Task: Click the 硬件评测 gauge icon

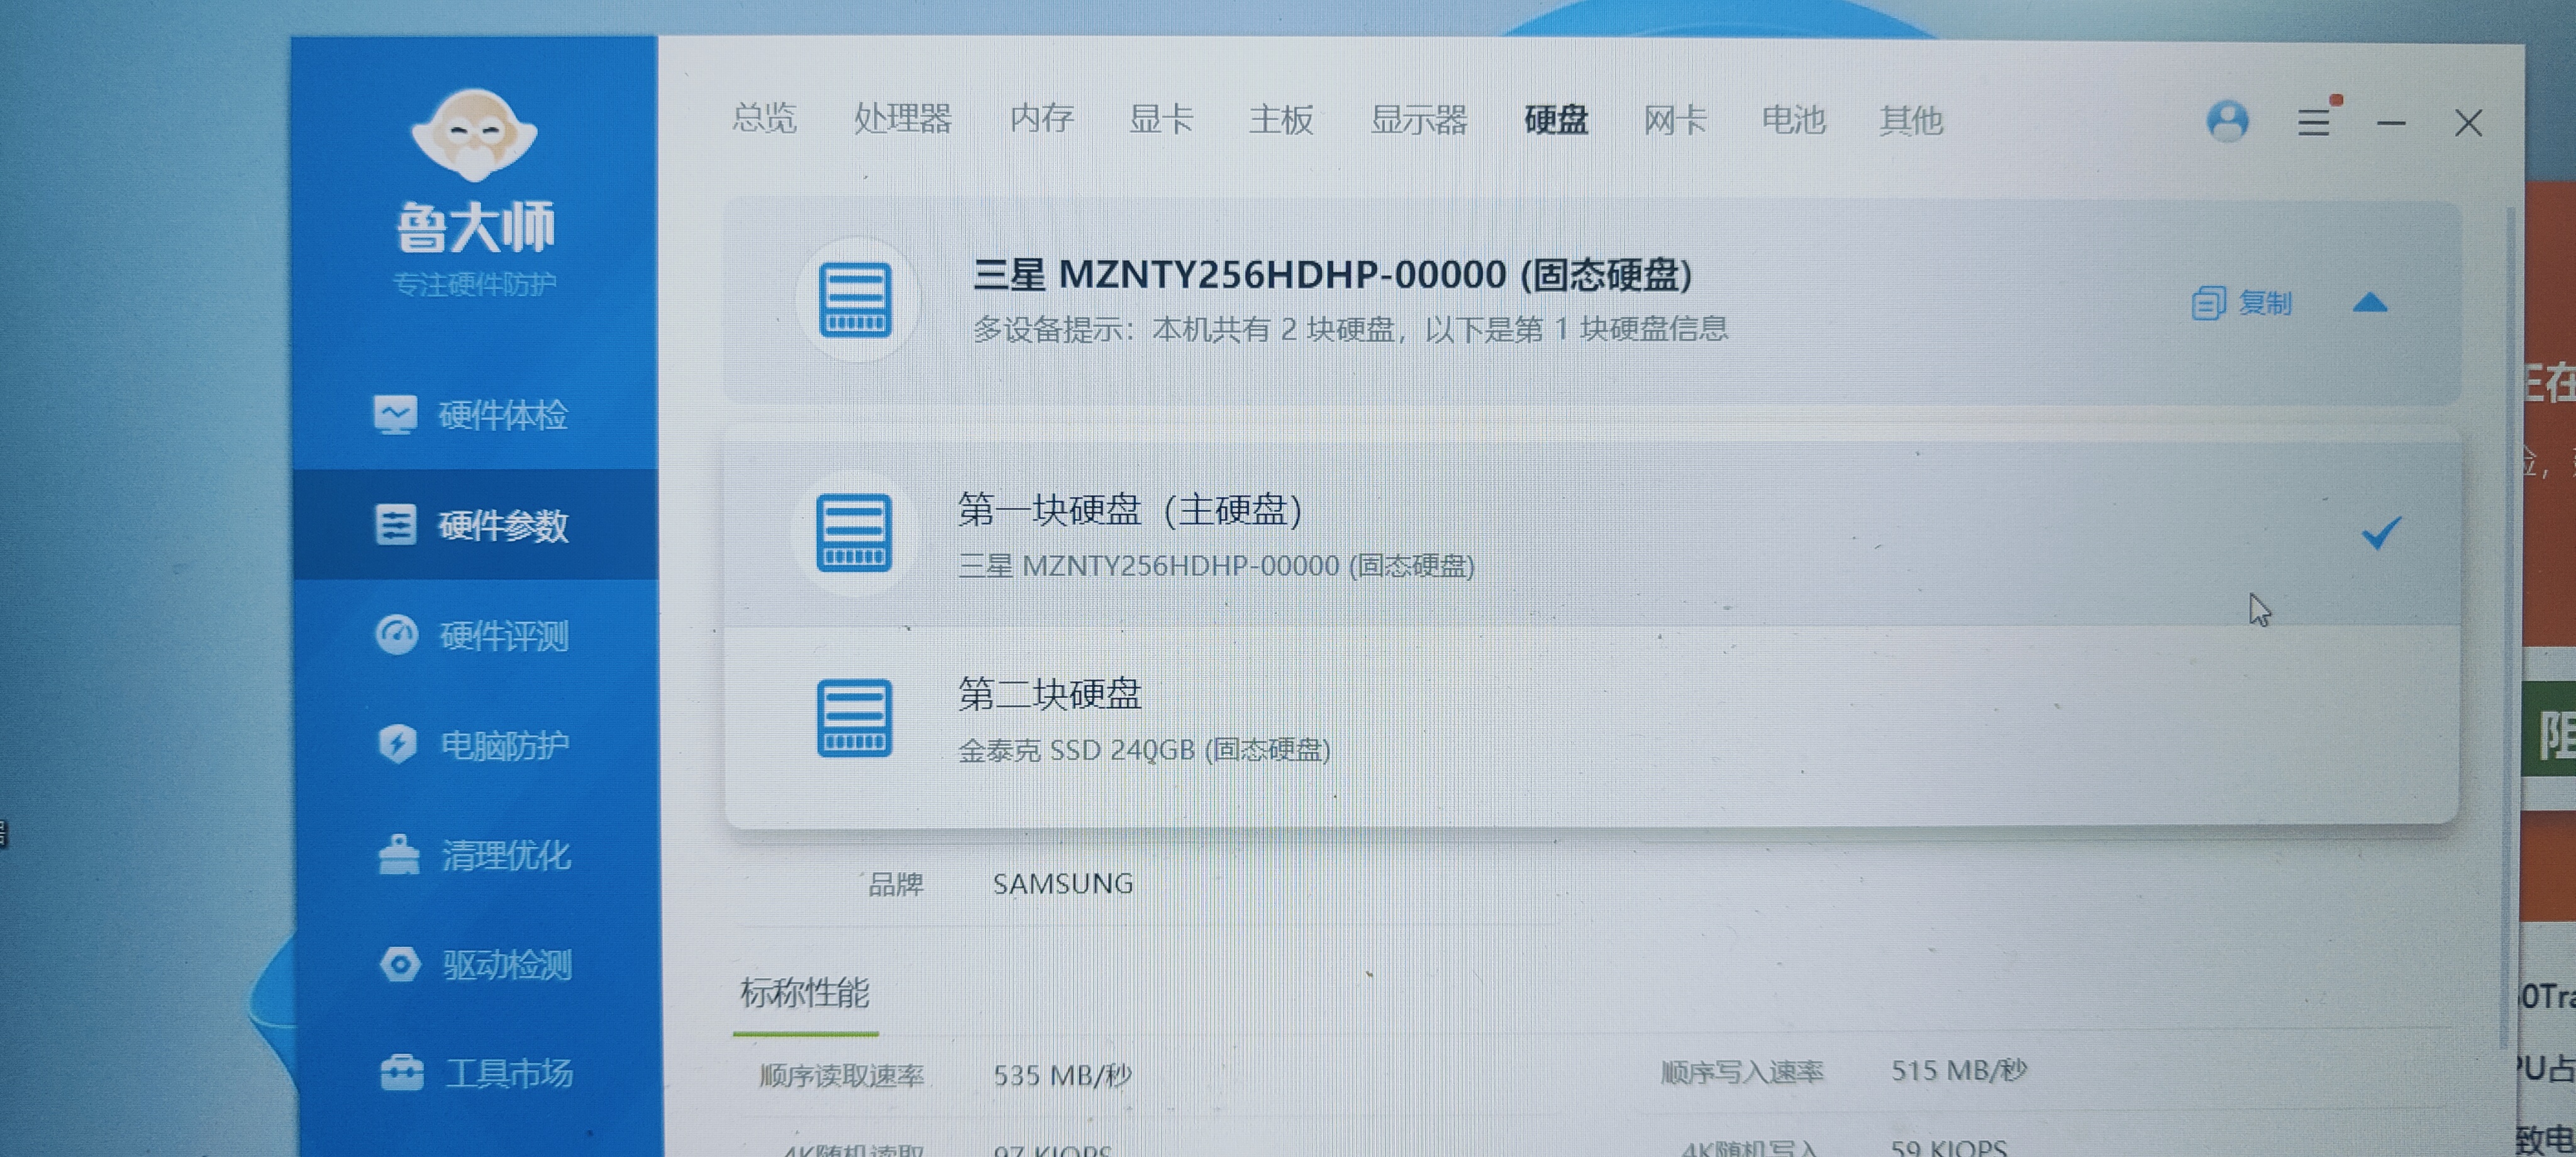Action: (x=396, y=634)
